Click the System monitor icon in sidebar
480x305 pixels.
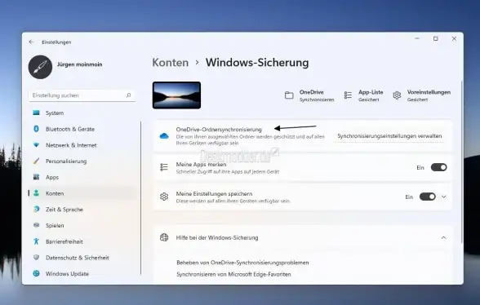coord(36,113)
